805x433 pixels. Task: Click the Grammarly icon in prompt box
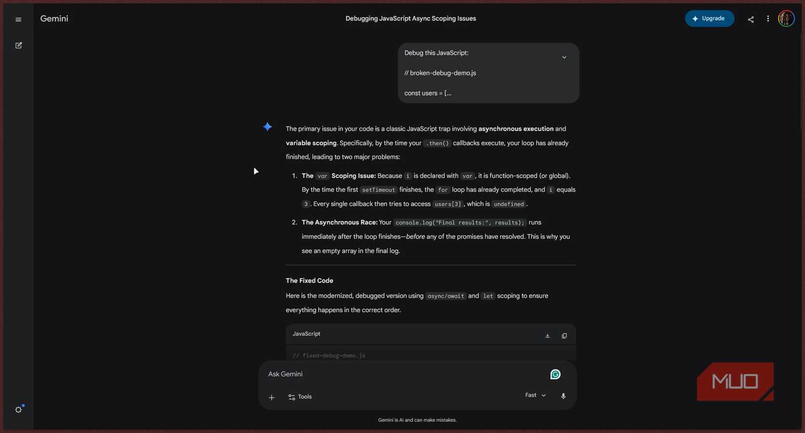tap(555, 374)
